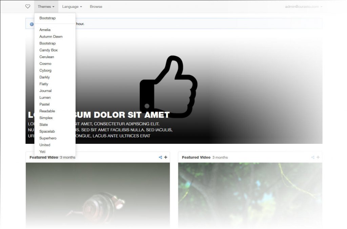This screenshot has width=347, height=229.
Task: Choose the Amelia theme
Action: point(55,30)
